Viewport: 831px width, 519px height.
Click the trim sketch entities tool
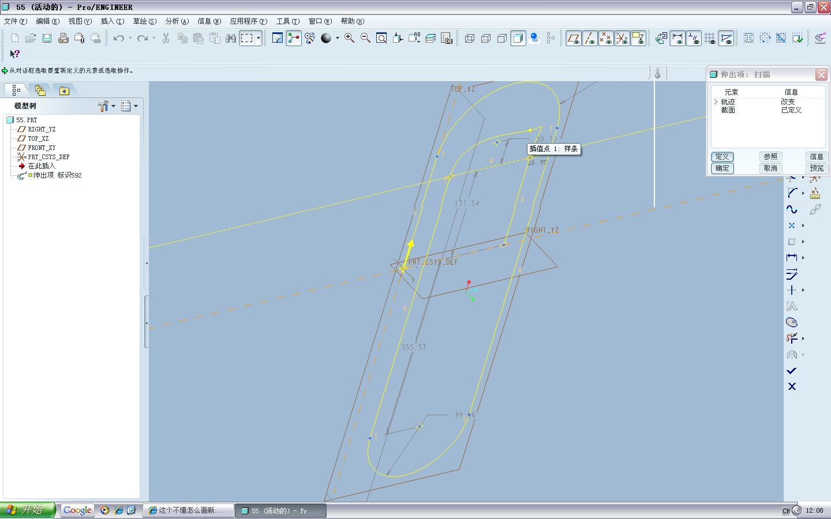(x=792, y=338)
